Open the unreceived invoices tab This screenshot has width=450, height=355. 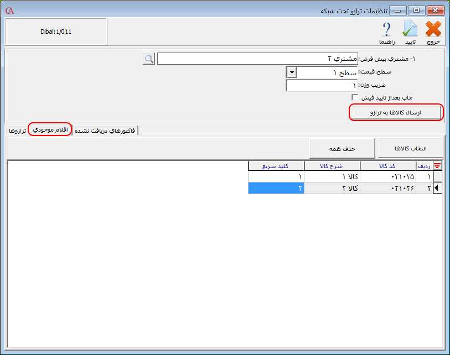pyautogui.click(x=106, y=130)
